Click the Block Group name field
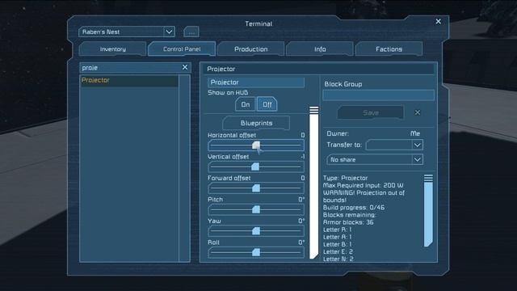This screenshot has height=291, width=517. (378, 95)
